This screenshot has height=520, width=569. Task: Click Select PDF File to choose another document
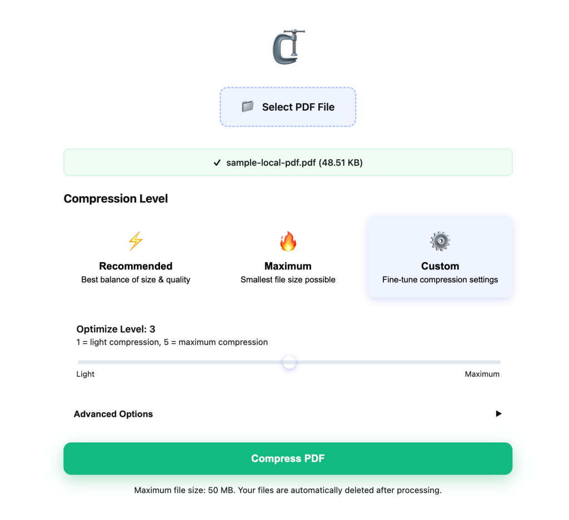(288, 107)
